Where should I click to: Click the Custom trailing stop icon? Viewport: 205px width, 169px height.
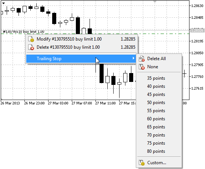(142, 163)
